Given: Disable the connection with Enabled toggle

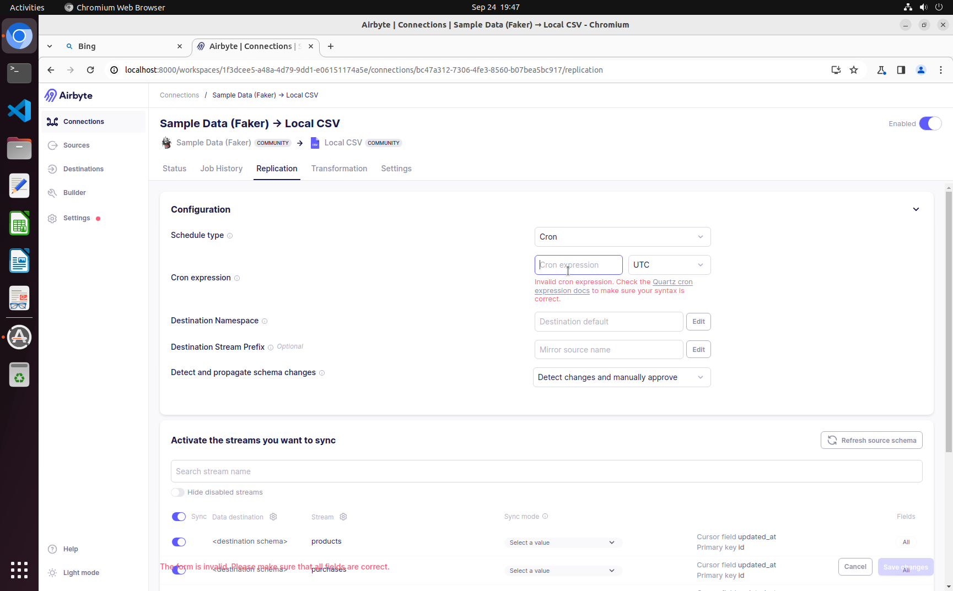Looking at the screenshot, I should coord(930,123).
